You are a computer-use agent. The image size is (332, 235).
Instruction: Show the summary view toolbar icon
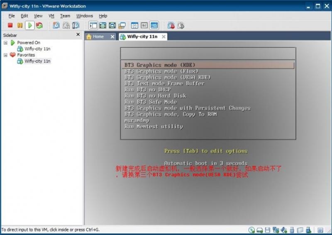coord(134,25)
